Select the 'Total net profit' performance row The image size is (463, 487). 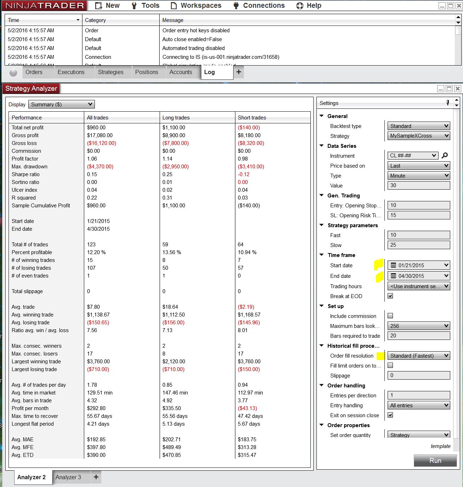pos(160,128)
